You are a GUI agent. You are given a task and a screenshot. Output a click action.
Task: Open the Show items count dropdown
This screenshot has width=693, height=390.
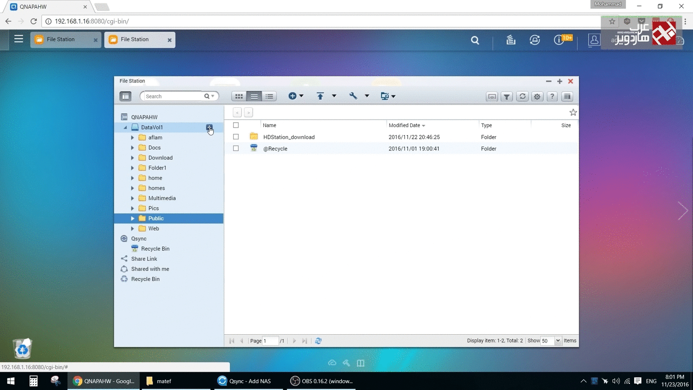(558, 341)
